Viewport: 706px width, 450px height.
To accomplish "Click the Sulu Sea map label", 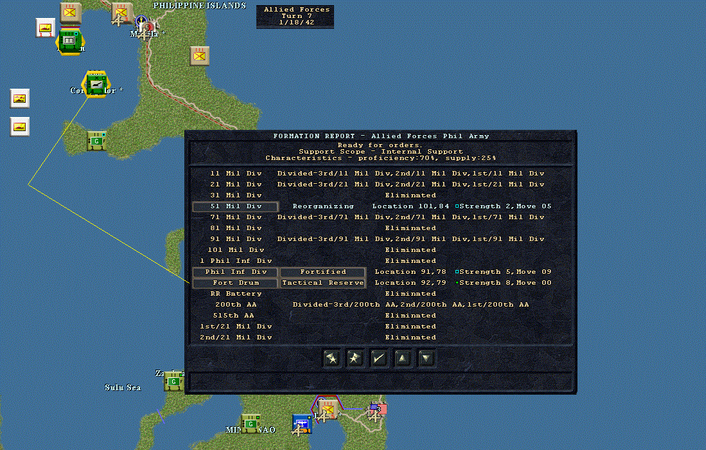I will point(123,388).
